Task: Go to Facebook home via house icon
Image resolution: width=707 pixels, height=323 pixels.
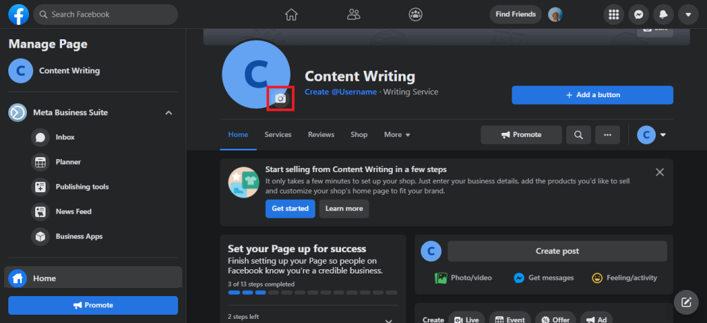Action: coord(291,14)
